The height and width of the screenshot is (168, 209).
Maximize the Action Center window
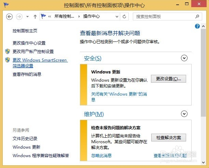coord(187,4)
